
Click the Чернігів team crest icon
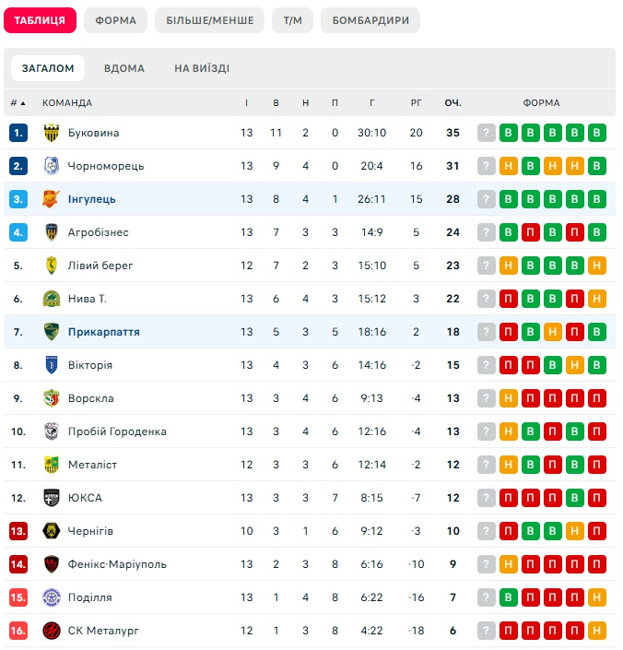(52, 531)
